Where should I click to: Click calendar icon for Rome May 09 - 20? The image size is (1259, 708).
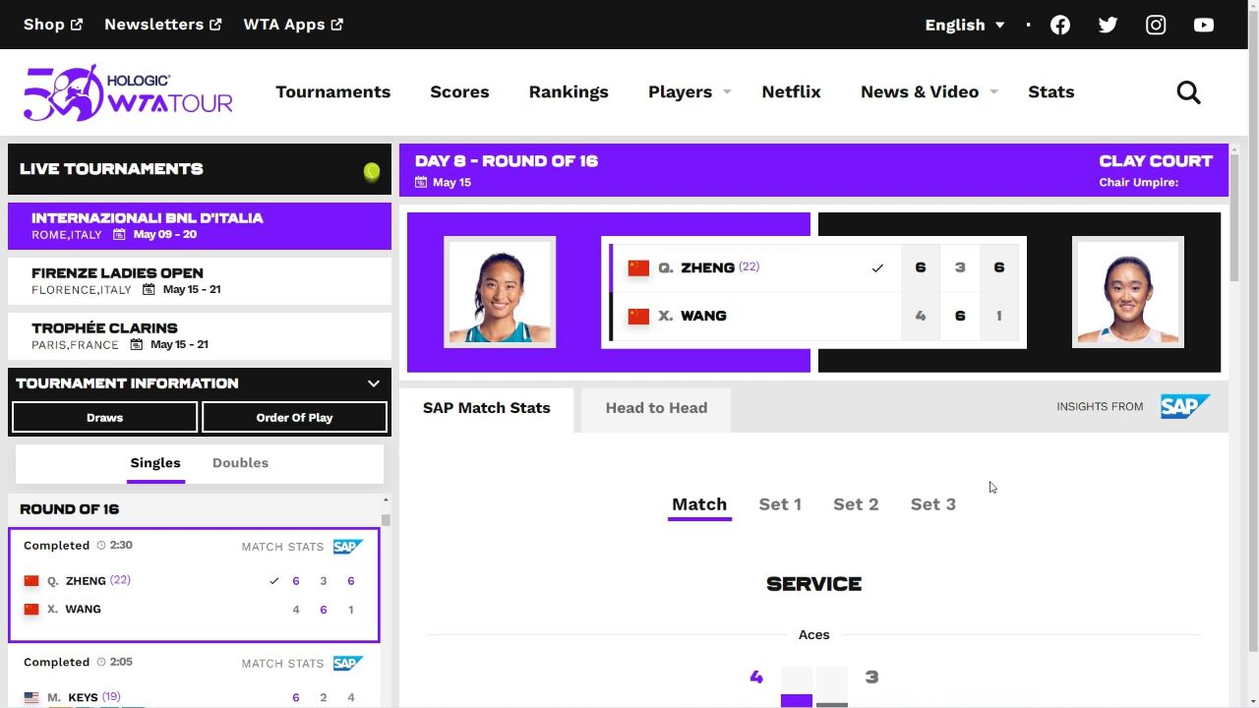(119, 234)
